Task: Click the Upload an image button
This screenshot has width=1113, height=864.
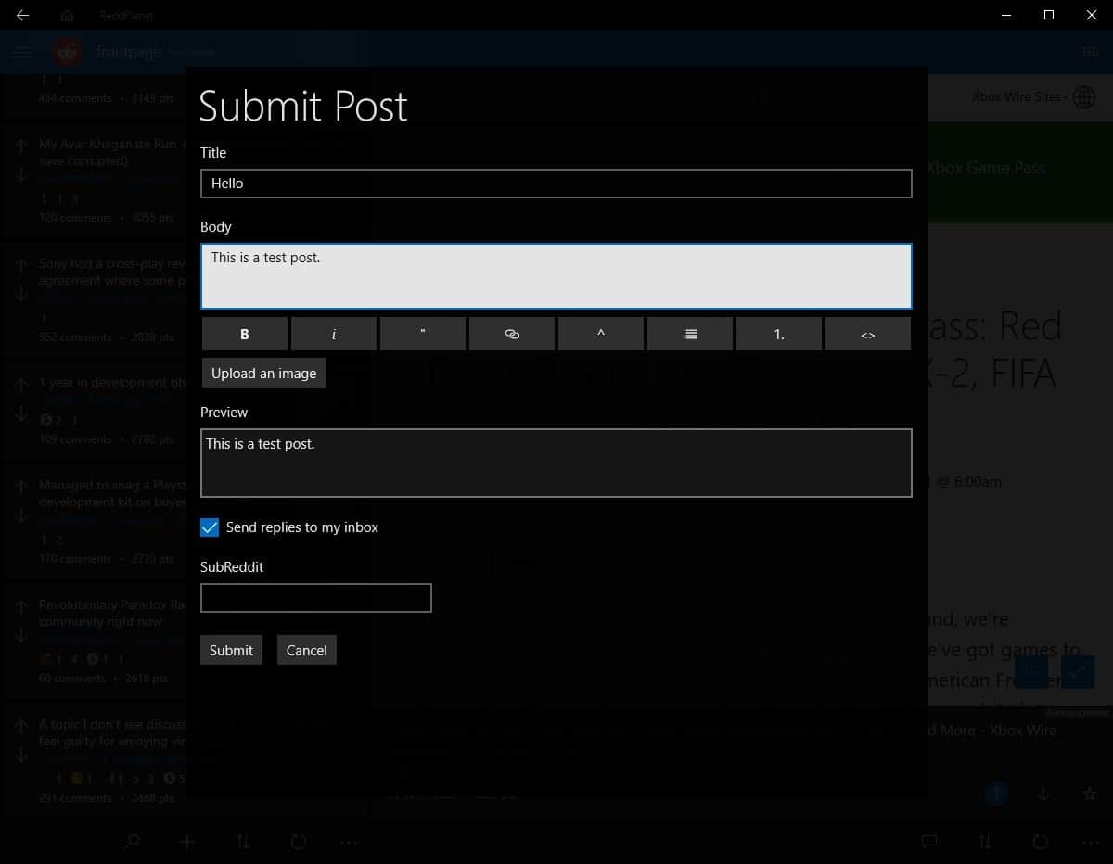Action: point(263,373)
